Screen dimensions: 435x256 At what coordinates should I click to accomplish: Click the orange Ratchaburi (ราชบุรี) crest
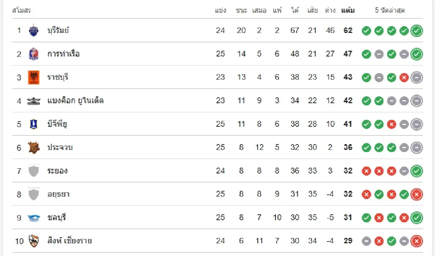click(x=33, y=77)
